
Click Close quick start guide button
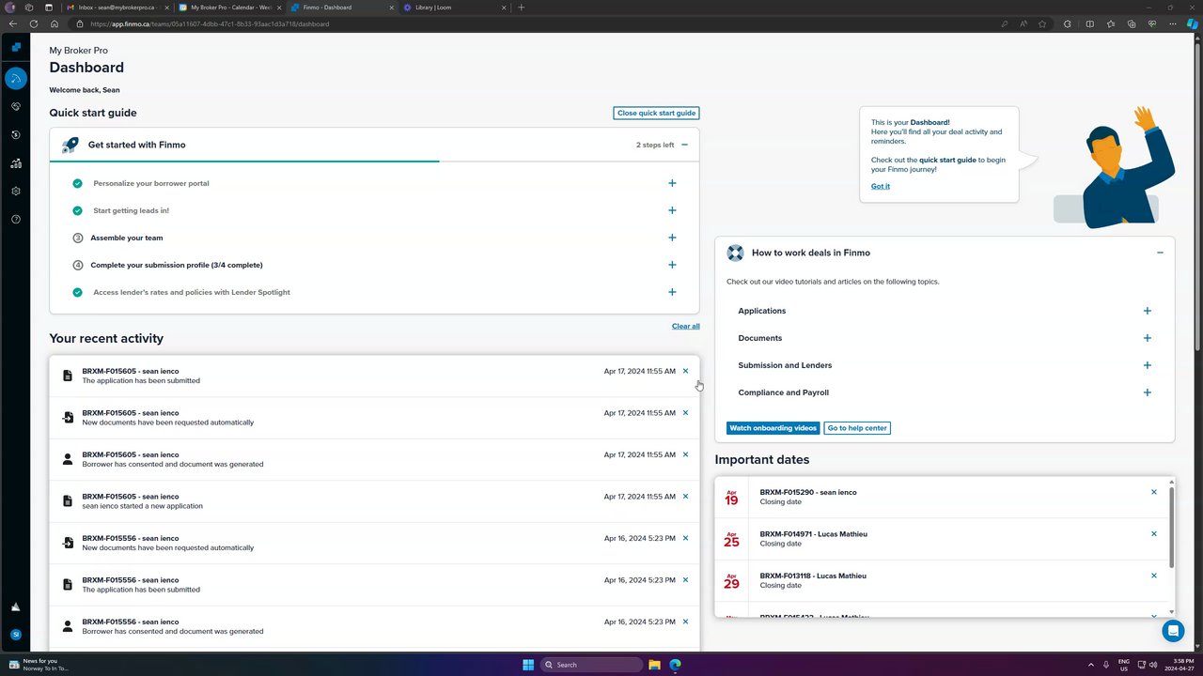pyautogui.click(x=656, y=113)
